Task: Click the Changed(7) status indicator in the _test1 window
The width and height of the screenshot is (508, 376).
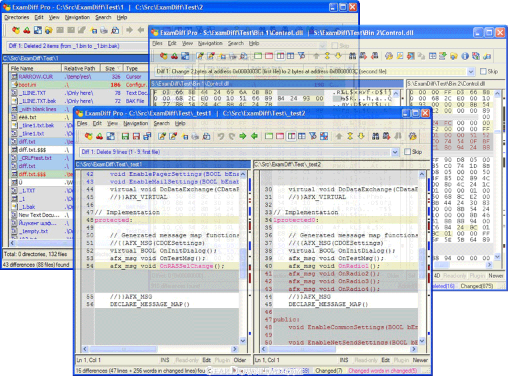Action: pos(329,371)
